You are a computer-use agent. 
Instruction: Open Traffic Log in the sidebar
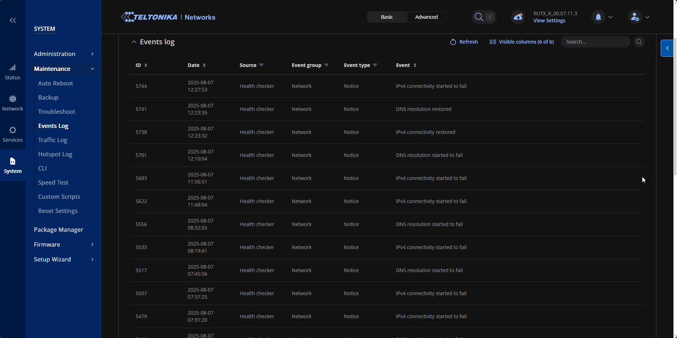coord(53,140)
